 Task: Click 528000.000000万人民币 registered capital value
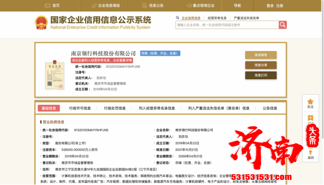(80, 150)
